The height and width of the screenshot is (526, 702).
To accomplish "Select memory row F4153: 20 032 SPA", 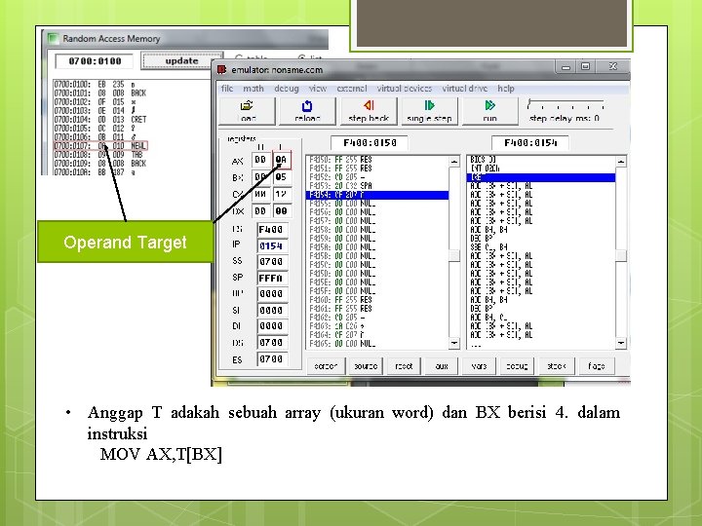I will click(377, 186).
